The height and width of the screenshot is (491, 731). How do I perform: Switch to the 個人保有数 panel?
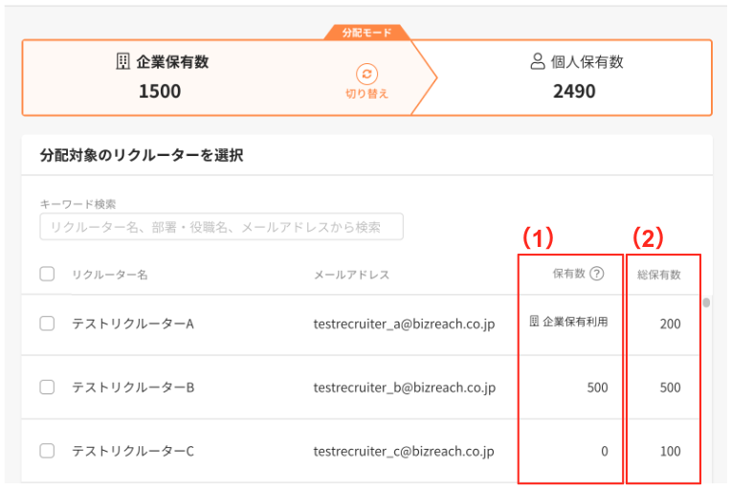(x=574, y=77)
